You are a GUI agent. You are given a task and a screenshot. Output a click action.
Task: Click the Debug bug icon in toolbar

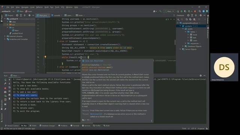[x=181, y=11]
